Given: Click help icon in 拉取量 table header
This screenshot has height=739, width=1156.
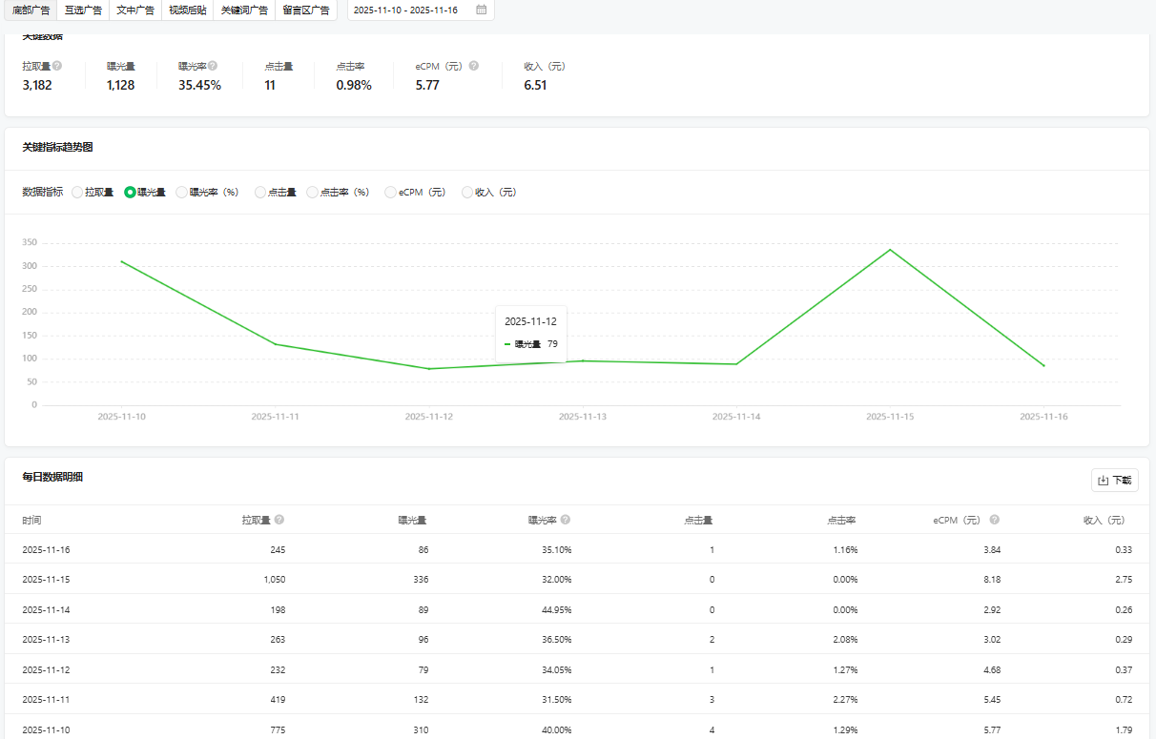Looking at the screenshot, I should pos(279,521).
